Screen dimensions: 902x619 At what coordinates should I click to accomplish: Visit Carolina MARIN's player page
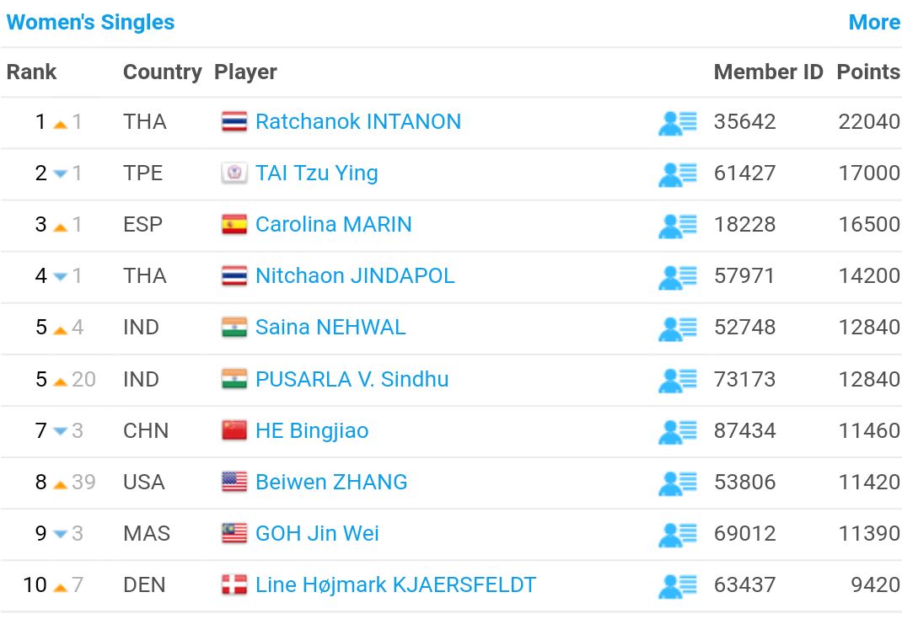[334, 225]
